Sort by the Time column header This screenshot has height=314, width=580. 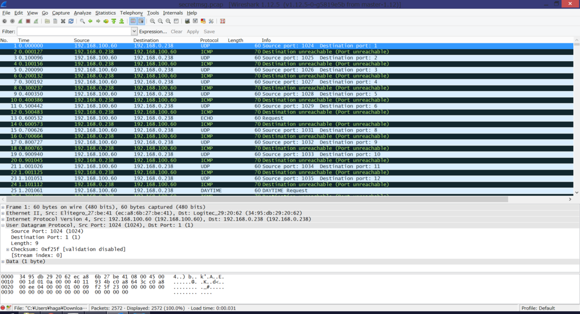click(x=24, y=40)
